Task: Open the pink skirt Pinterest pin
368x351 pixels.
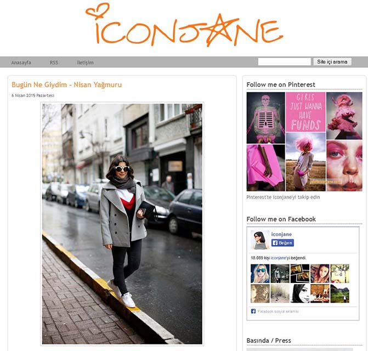Action: coord(265,168)
